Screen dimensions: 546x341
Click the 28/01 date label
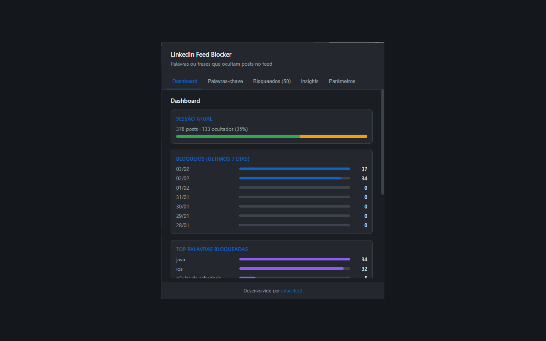coord(183,225)
